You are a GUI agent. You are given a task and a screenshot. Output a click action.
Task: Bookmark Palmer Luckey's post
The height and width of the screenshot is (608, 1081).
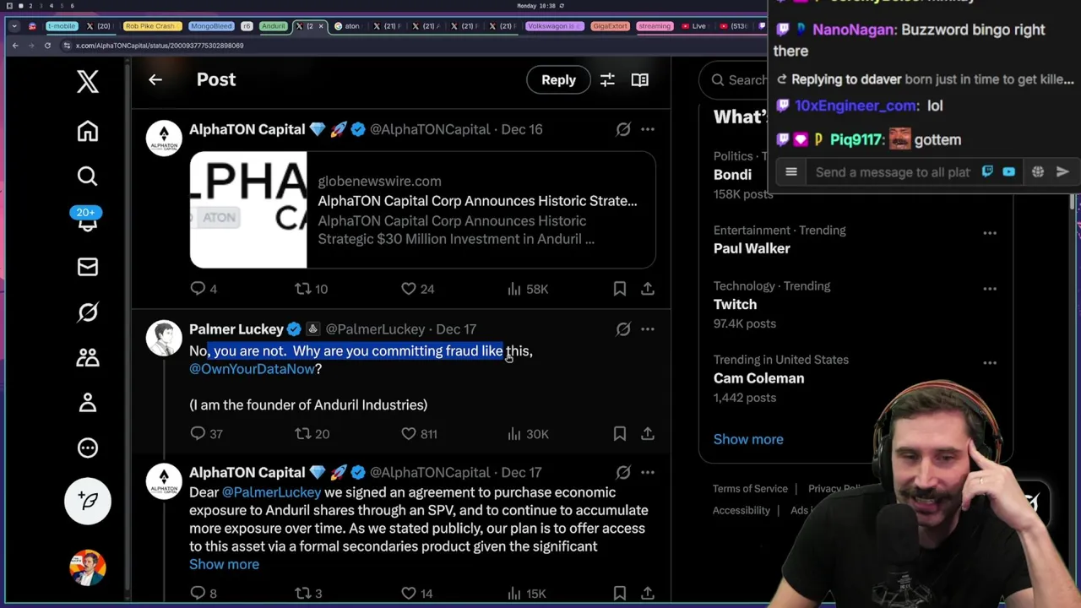[x=620, y=434]
